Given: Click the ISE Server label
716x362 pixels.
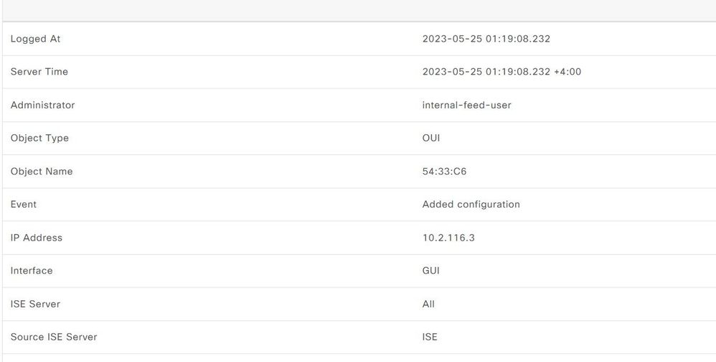Looking at the screenshot, I should coord(35,304).
